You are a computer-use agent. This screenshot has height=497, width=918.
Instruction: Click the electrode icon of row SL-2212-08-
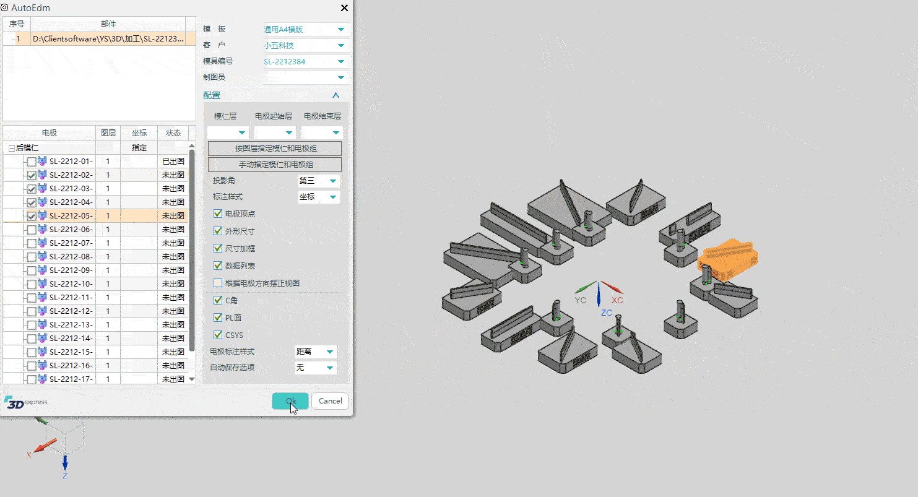42,257
